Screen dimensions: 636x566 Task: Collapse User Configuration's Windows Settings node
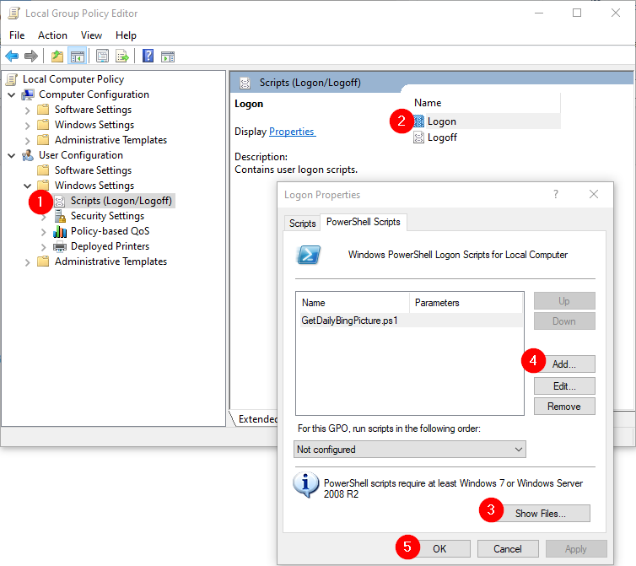[x=28, y=186]
